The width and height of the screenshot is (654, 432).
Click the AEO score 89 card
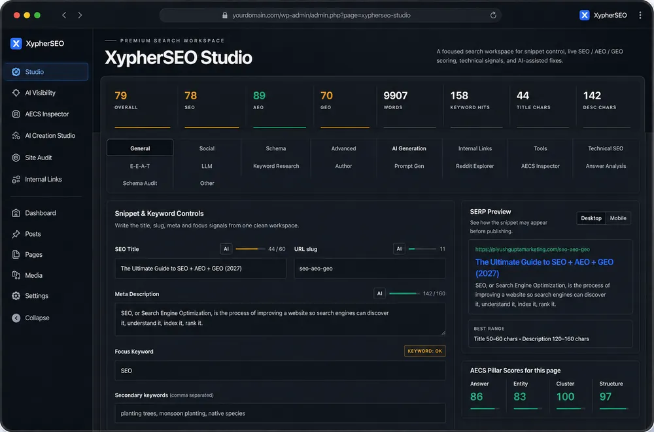point(279,107)
